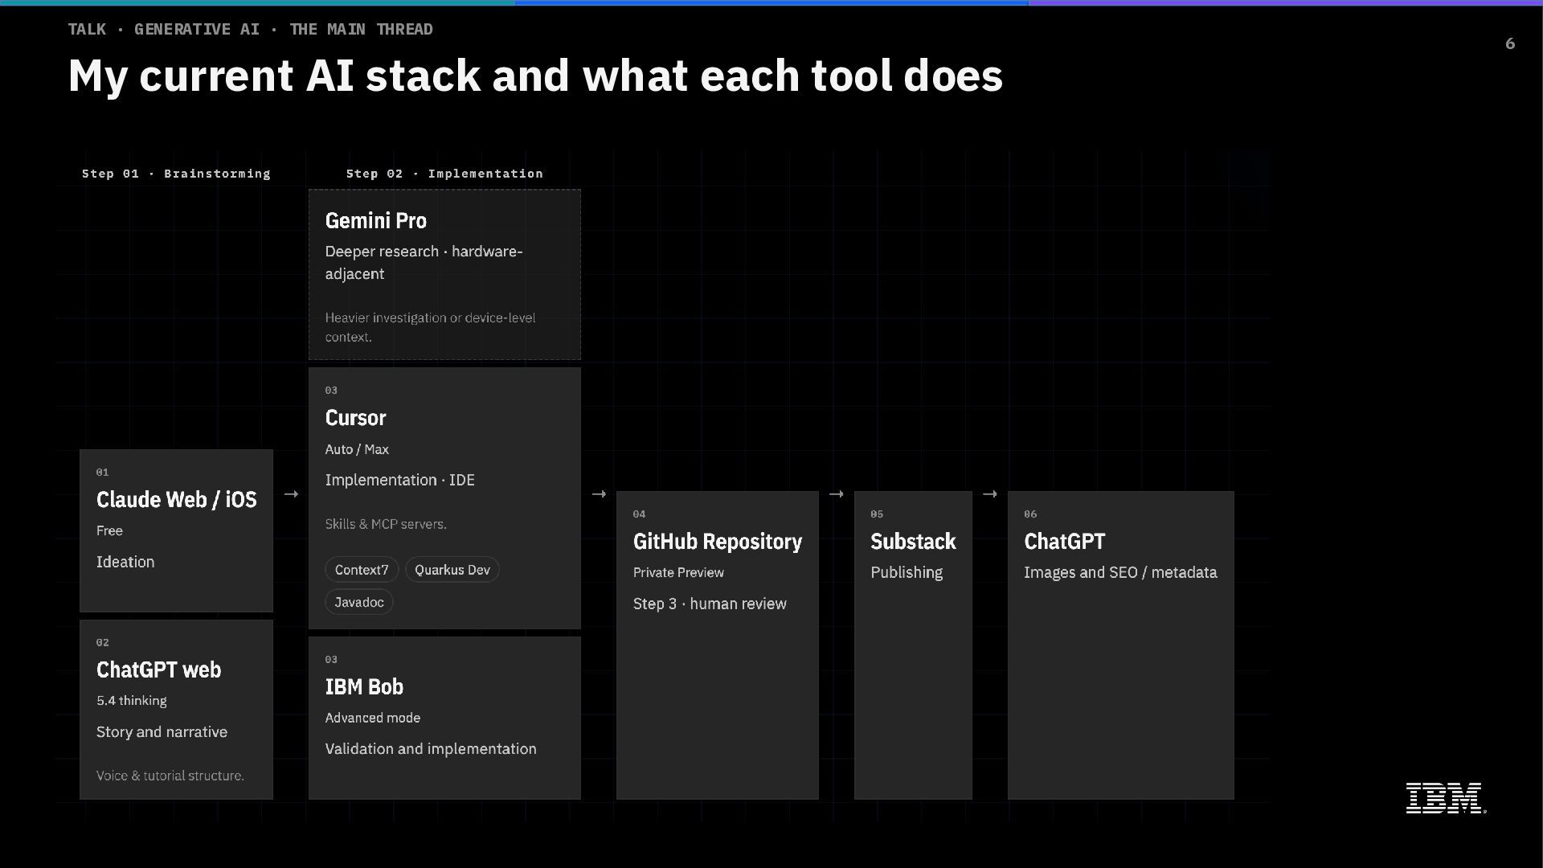The image size is (1543, 868).
Task: Click the GitHub Repository heading
Action: 717,542
